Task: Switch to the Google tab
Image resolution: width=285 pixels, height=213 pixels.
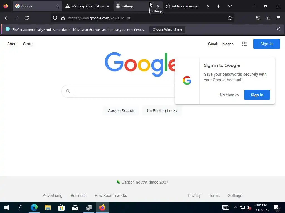Action: pyautogui.click(x=38, y=6)
